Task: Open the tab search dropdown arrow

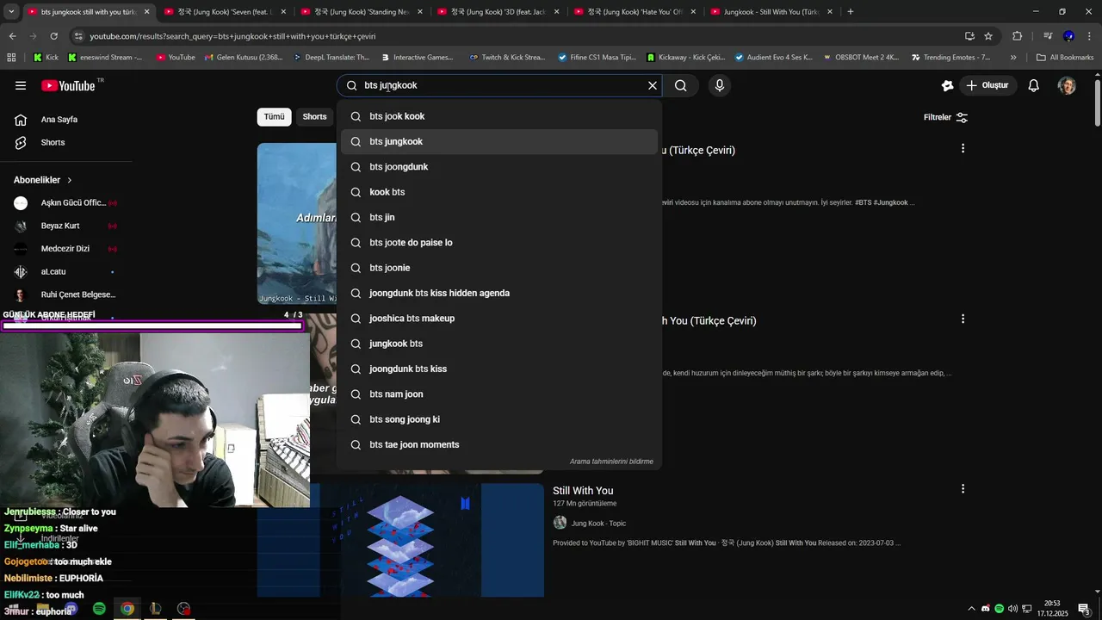Action: tap(11, 12)
